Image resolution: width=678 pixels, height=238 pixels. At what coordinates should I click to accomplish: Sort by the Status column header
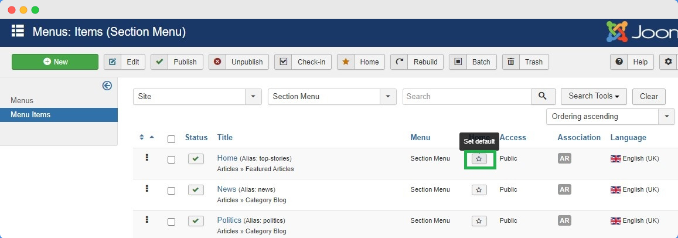click(x=196, y=138)
